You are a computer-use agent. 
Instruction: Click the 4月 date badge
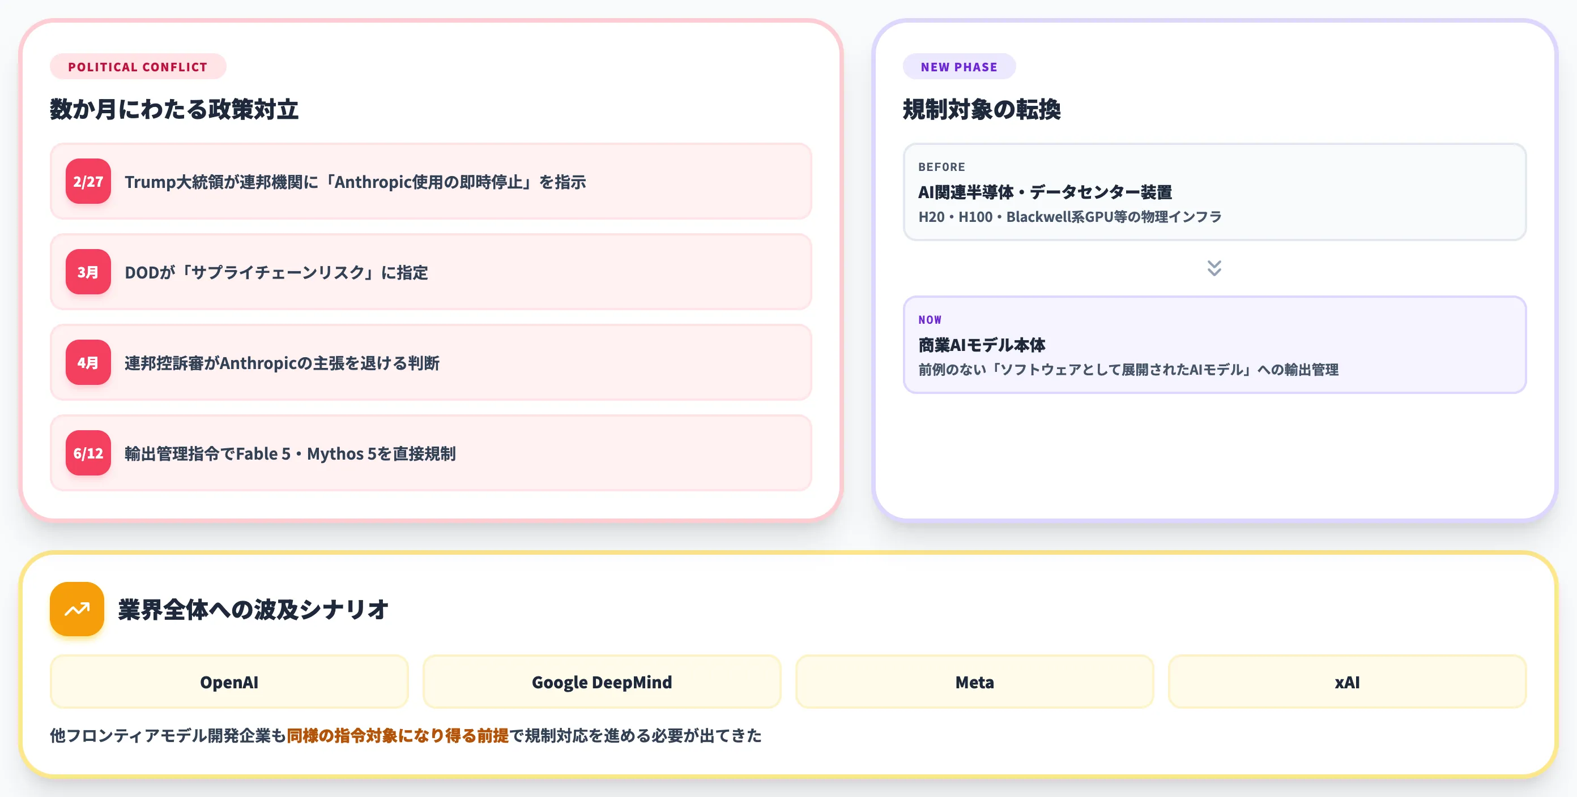point(88,362)
